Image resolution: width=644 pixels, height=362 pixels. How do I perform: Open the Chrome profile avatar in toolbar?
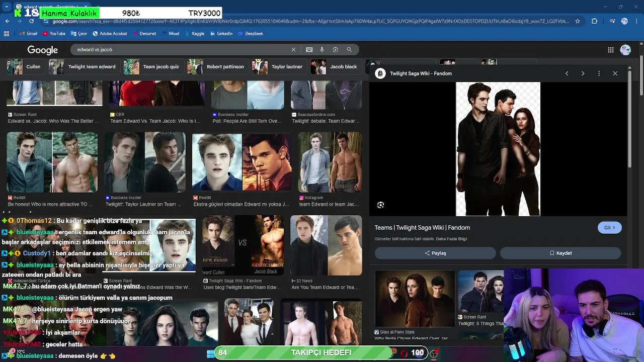coord(624,21)
